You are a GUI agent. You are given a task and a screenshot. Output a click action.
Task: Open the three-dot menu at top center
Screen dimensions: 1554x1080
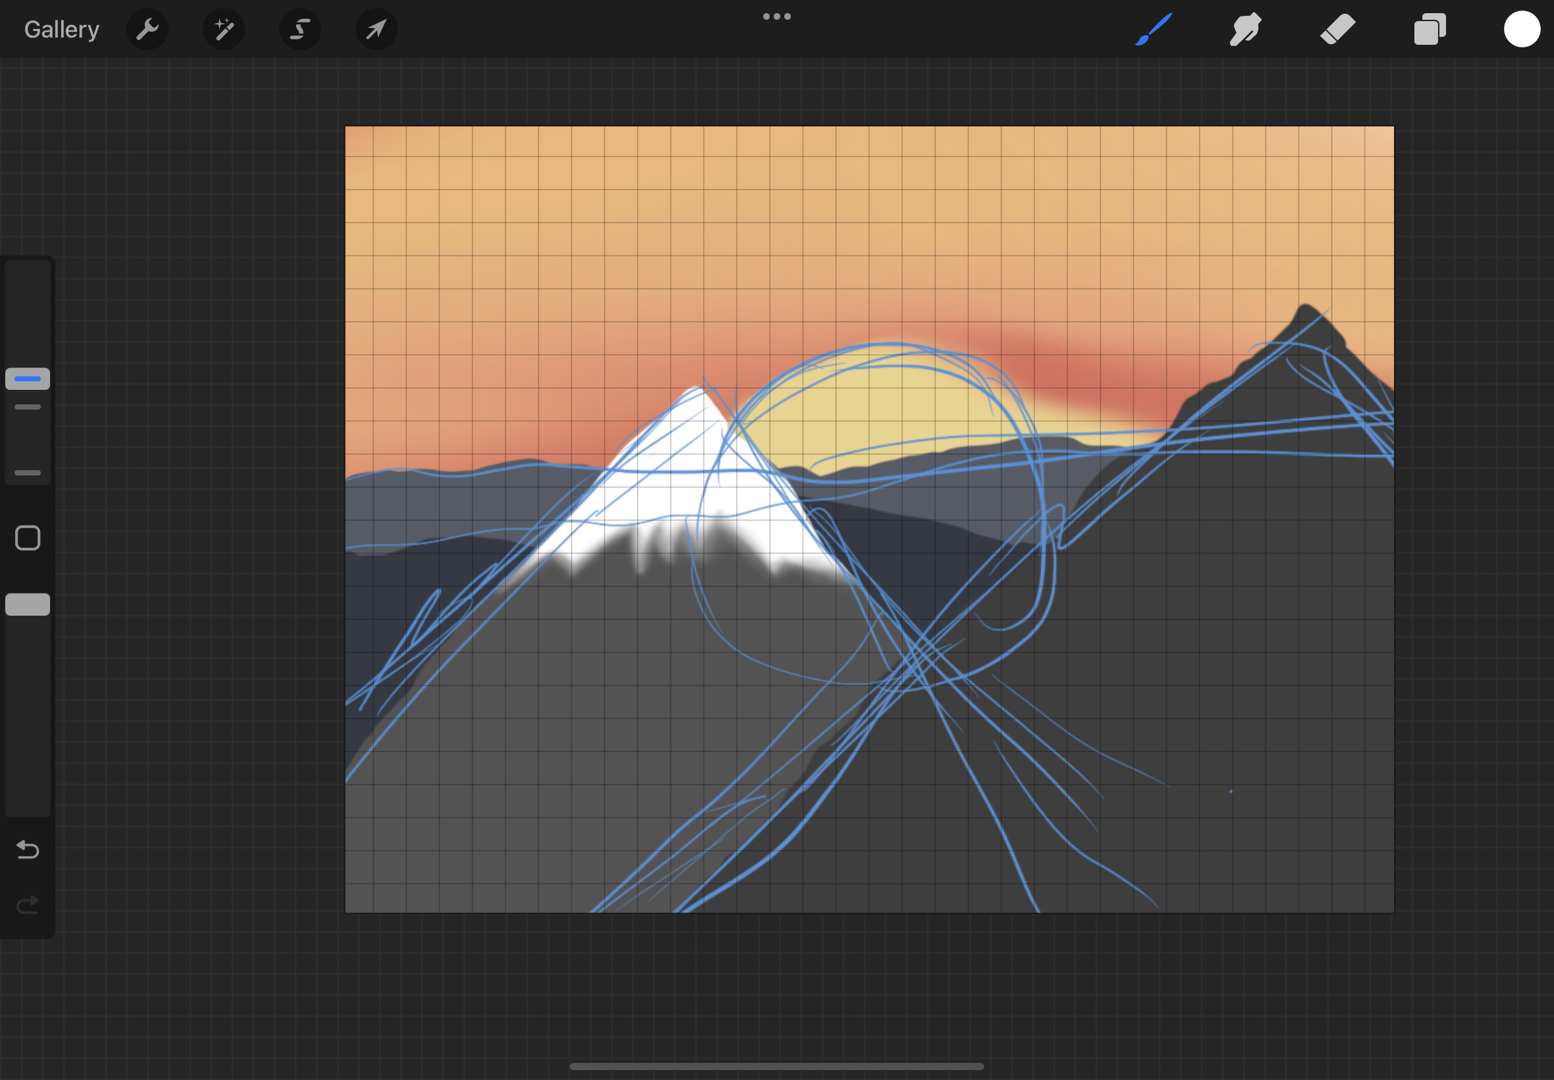point(776,16)
